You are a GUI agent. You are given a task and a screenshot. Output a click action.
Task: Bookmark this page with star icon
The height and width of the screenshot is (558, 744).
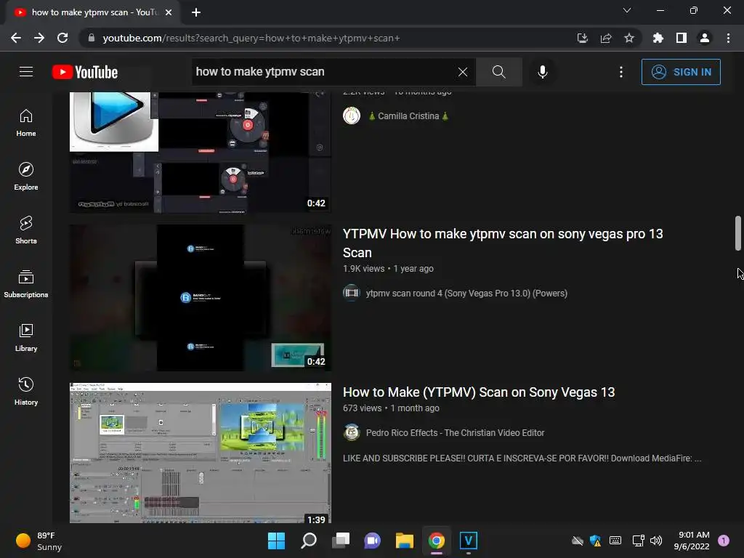pos(629,38)
